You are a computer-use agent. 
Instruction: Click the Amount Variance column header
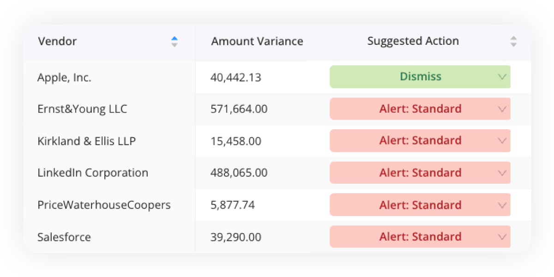pyautogui.click(x=257, y=41)
